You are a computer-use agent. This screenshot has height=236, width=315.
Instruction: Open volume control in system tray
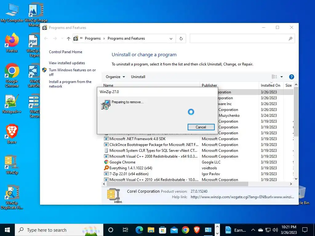point(275,230)
